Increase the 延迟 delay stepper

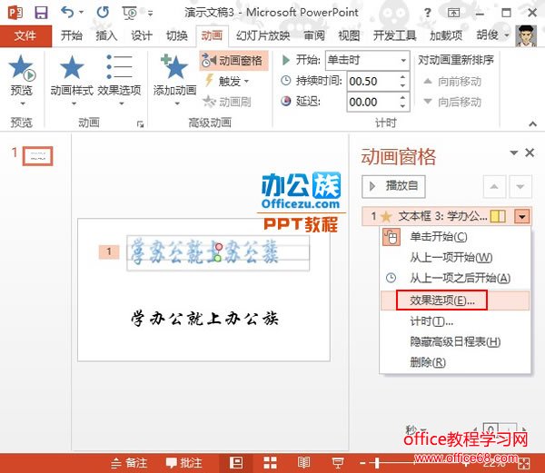[x=402, y=98]
